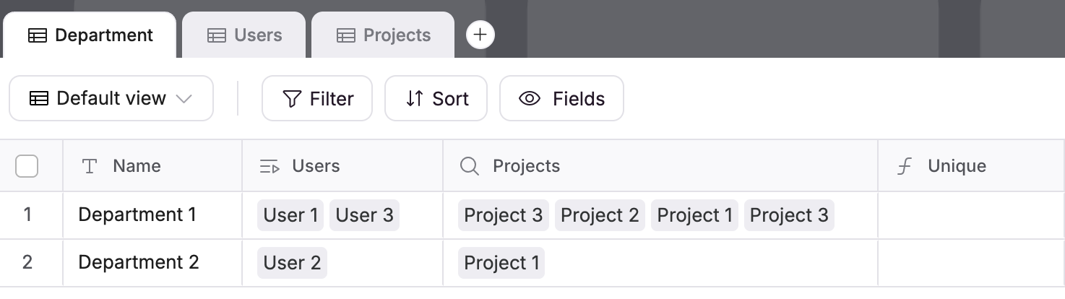Click the grid icon beside Default view
The image size is (1065, 299).
[39, 99]
